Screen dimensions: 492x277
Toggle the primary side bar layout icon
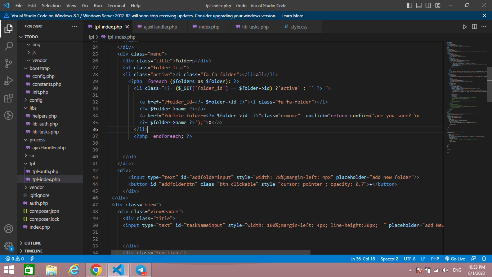tap(410, 5)
